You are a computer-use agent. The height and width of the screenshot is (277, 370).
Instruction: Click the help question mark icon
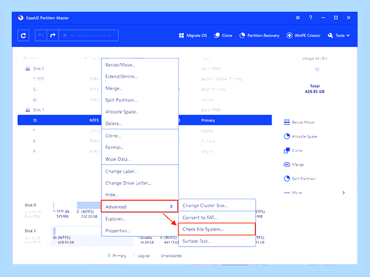click(310, 18)
